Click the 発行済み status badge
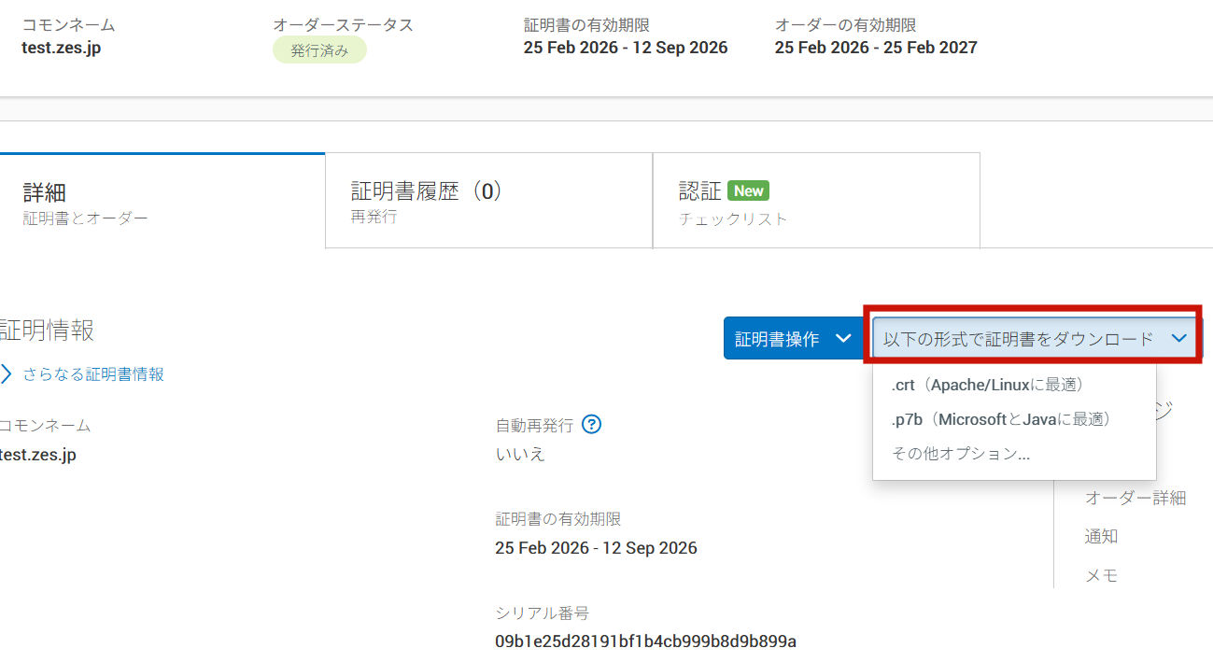Screen dimensions: 1213x662 click(x=319, y=50)
